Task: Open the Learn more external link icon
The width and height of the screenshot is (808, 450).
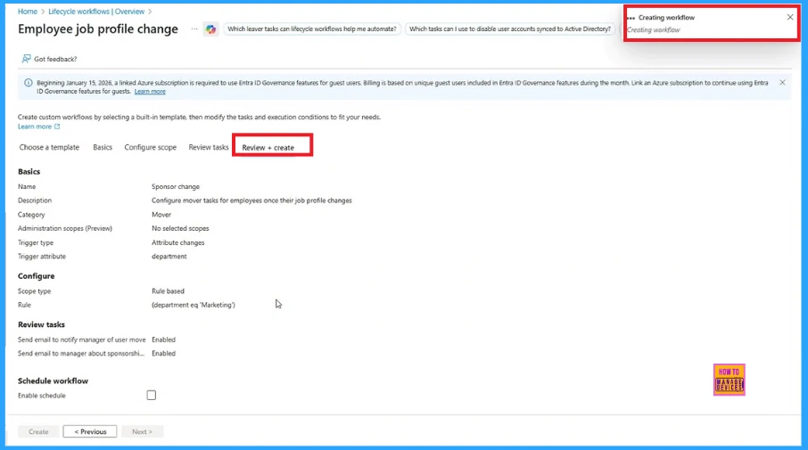Action: pyautogui.click(x=57, y=127)
